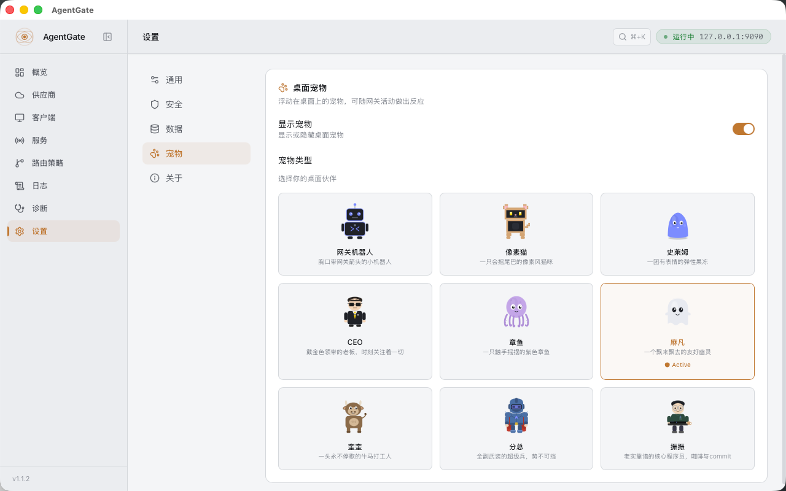Click the 安全 shield icon
Screen dimensions: 786x491
(155, 104)
